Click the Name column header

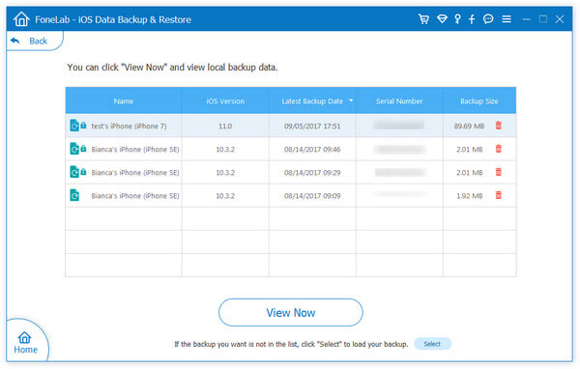(x=124, y=100)
